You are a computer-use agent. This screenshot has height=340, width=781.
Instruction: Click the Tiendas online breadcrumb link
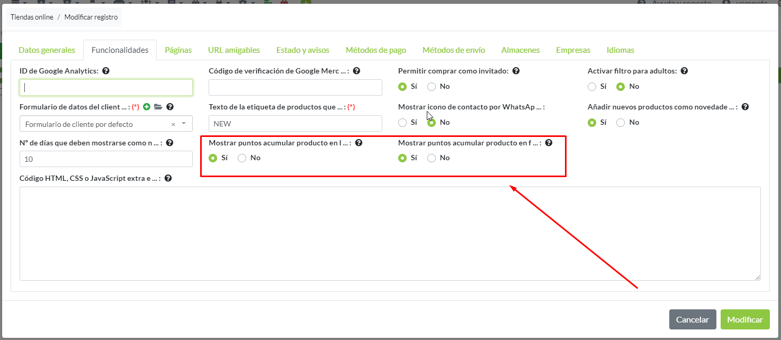coord(32,17)
